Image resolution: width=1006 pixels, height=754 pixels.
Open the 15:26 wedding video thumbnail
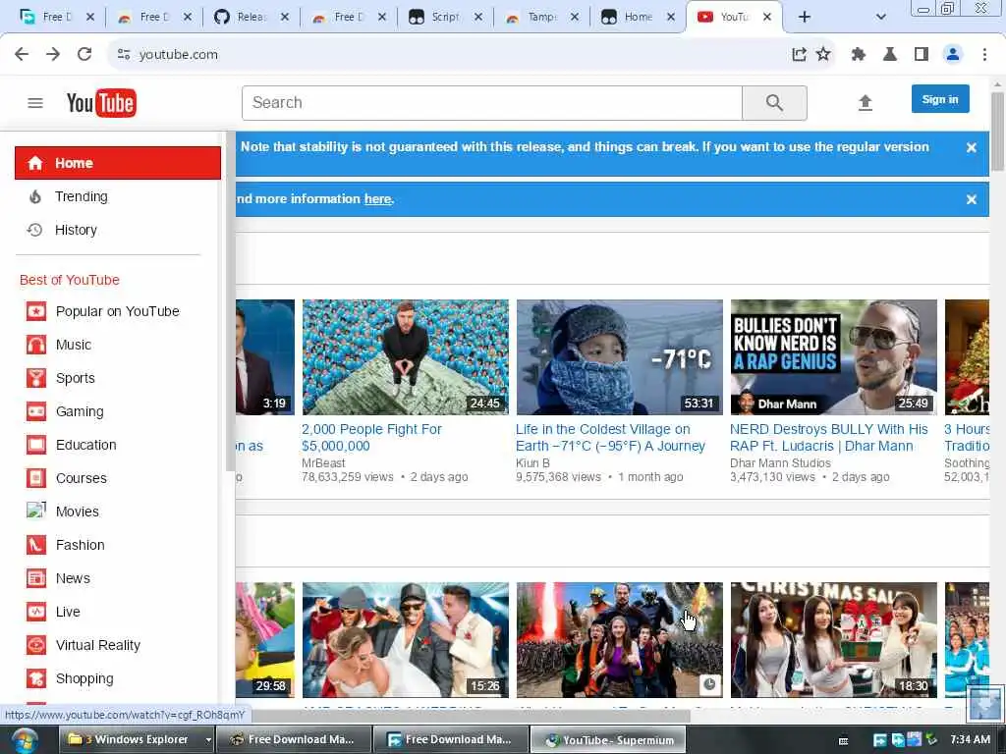click(x=406, y=639)
